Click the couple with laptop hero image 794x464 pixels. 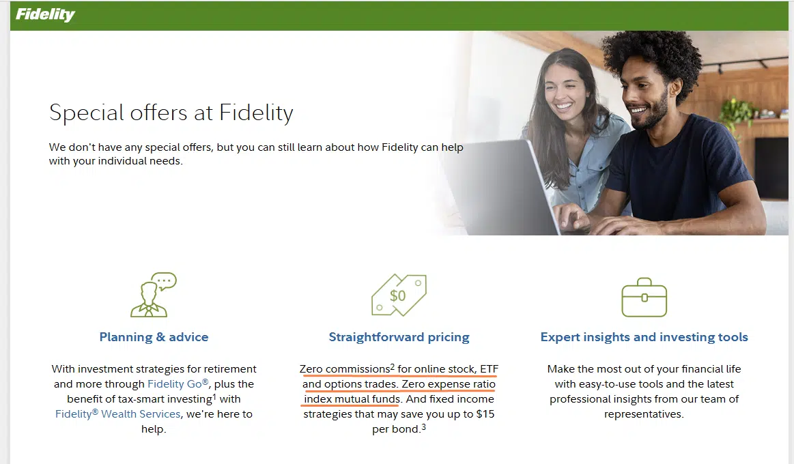[612, 133]
